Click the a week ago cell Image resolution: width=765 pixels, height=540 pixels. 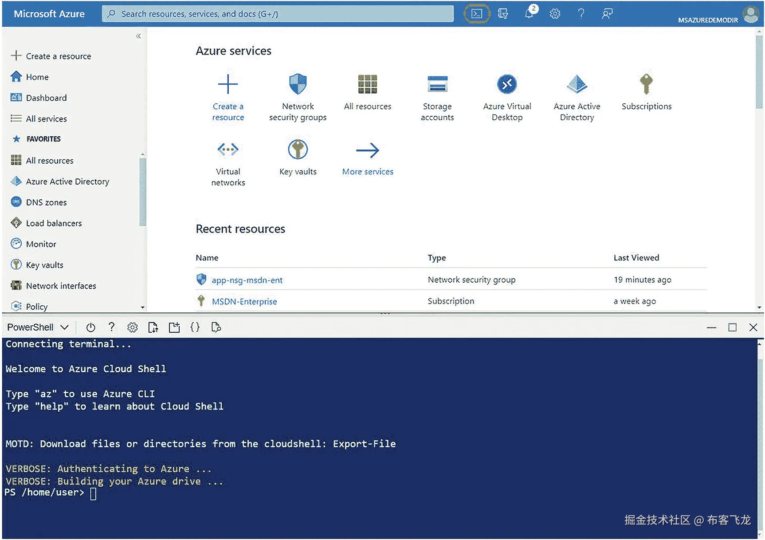pyautogui.click(x=635, y=301)
